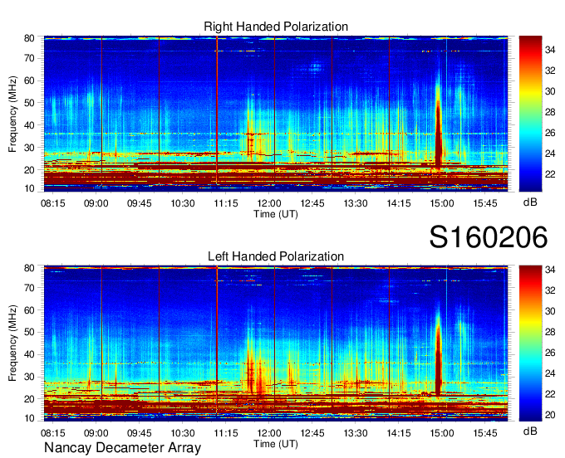Click the 22 dB value on the upper color bar
Screen dimensions: 565x458
550,174
